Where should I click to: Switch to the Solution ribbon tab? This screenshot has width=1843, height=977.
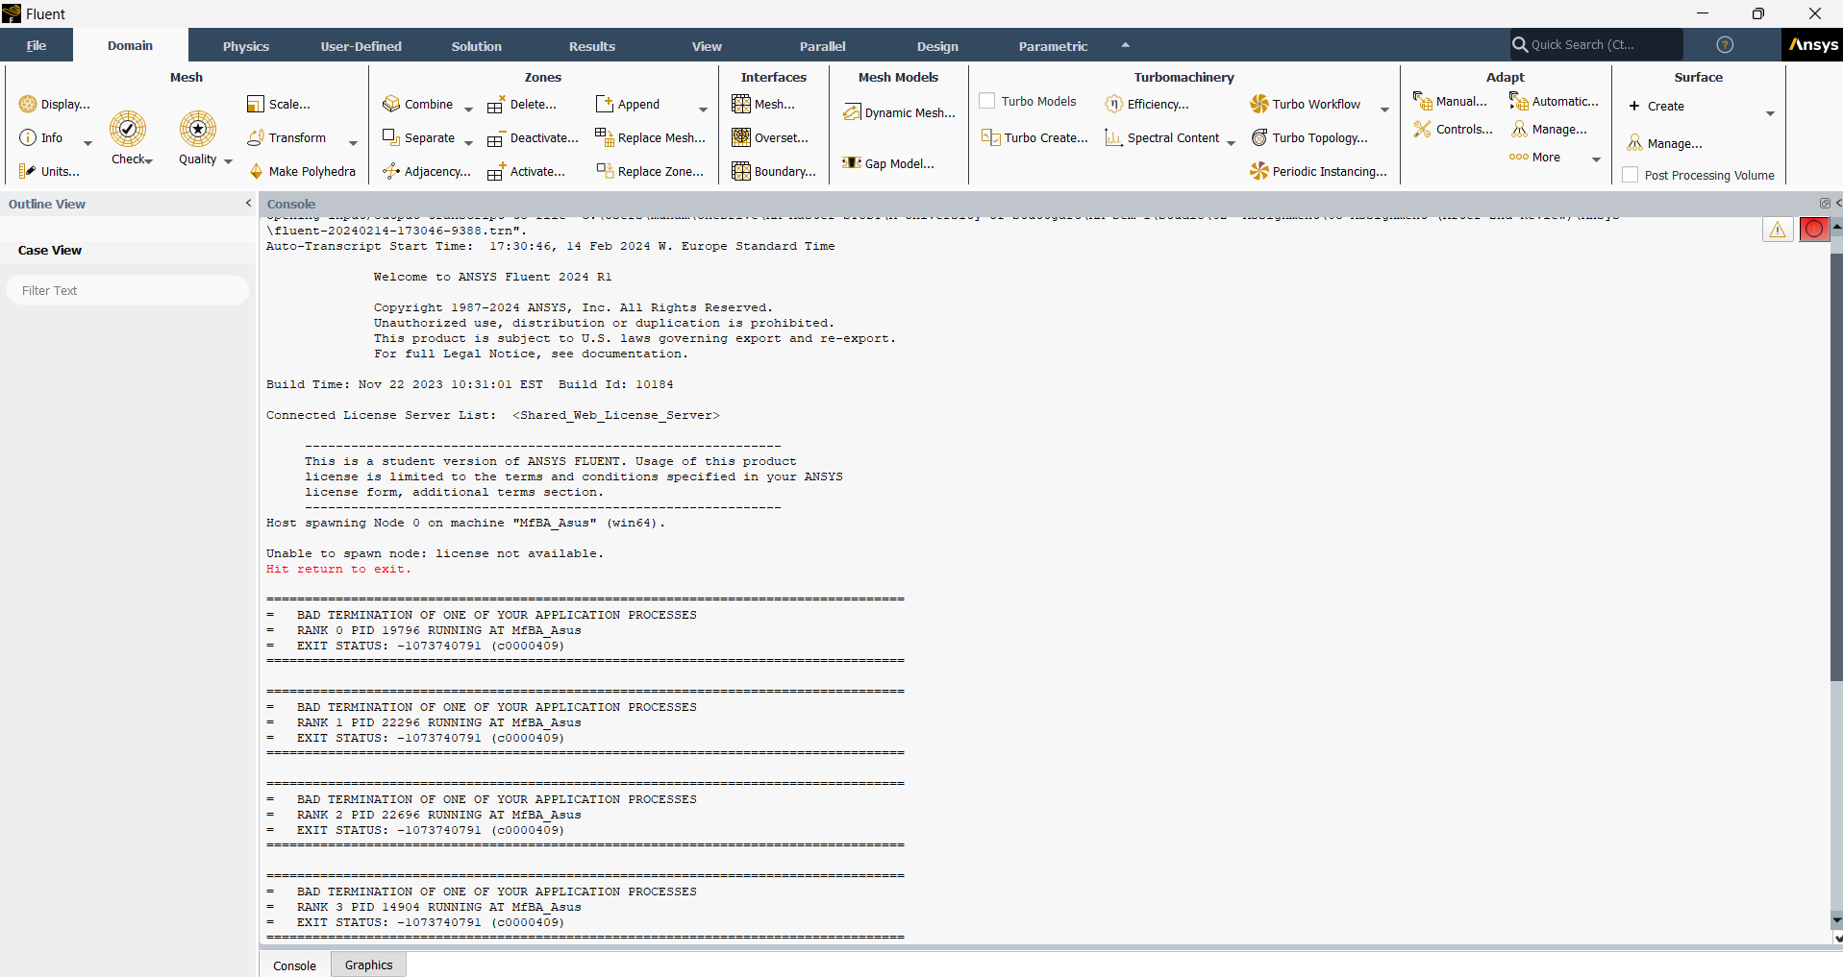(477, 45)
